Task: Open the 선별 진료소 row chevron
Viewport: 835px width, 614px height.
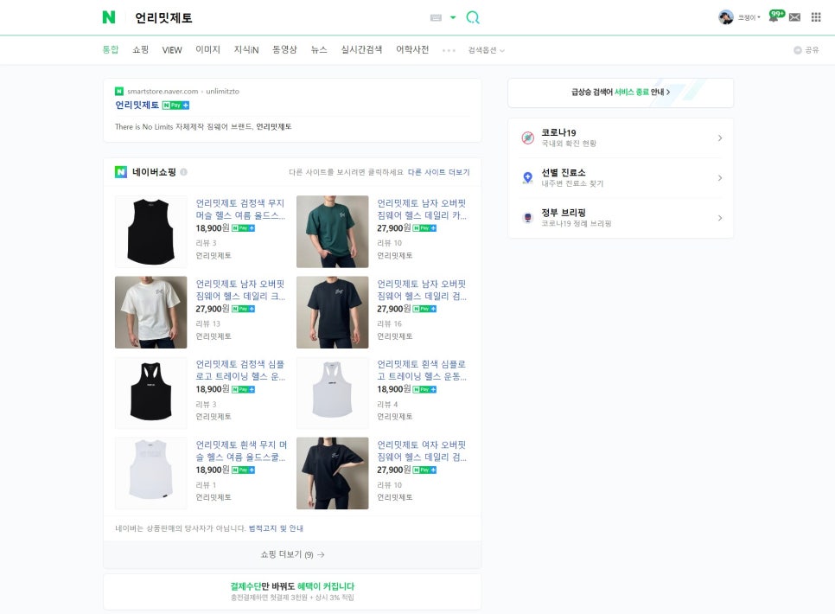Action: [x=720, y=178]
